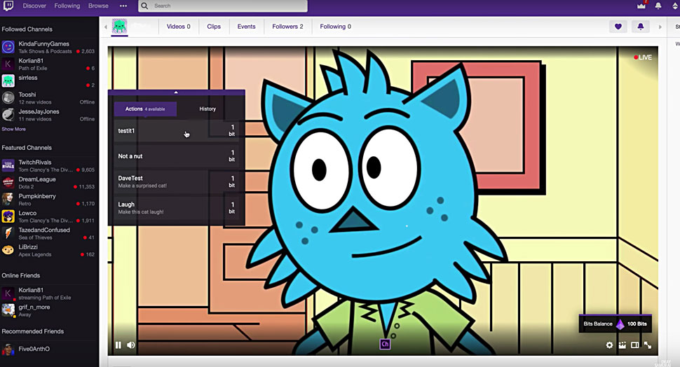680x367 pixels.
Task: Expand followed channels with Show More
Action: (13, 129)
